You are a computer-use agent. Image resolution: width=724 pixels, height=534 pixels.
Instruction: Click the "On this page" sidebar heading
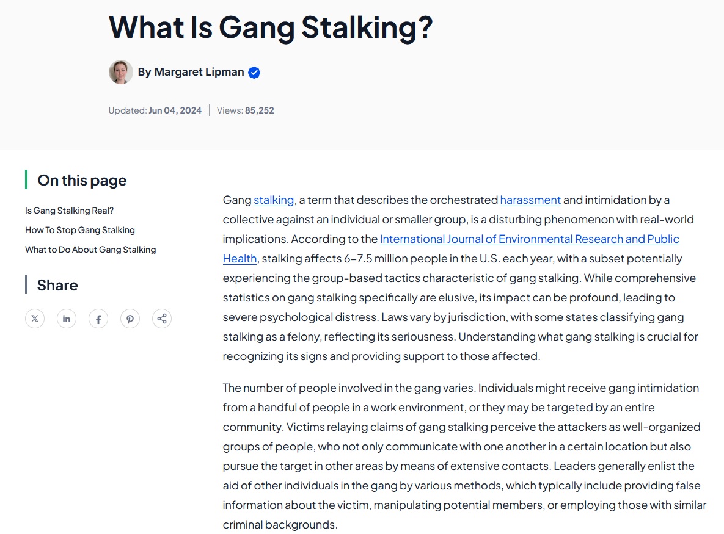pyautogui.click(x=82, y=180)
